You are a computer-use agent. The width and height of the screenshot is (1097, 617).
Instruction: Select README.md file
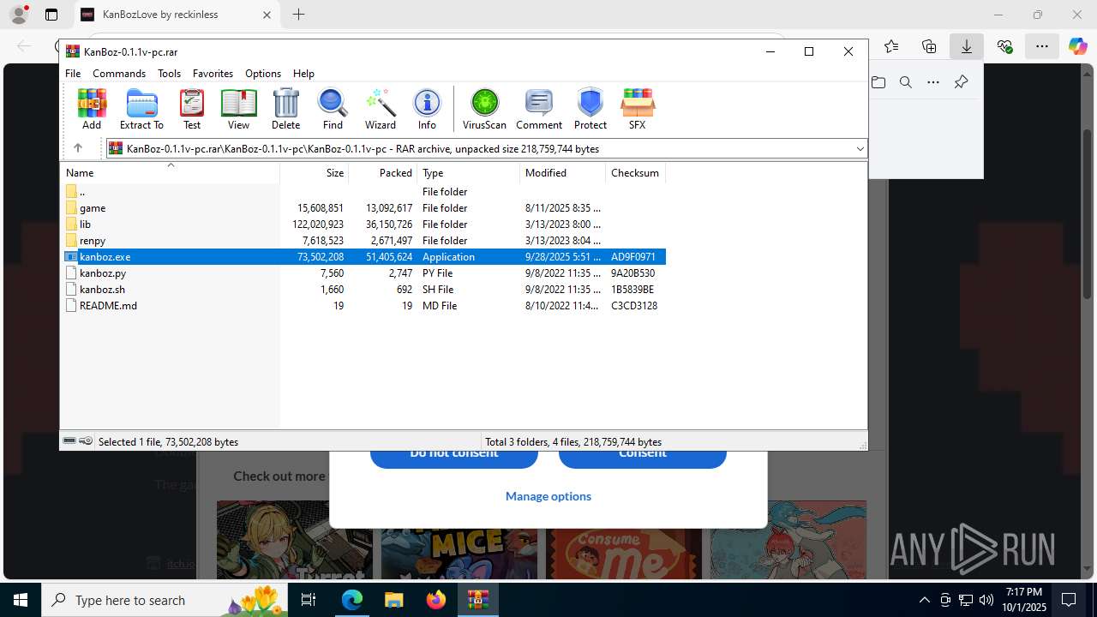[363, 306]
